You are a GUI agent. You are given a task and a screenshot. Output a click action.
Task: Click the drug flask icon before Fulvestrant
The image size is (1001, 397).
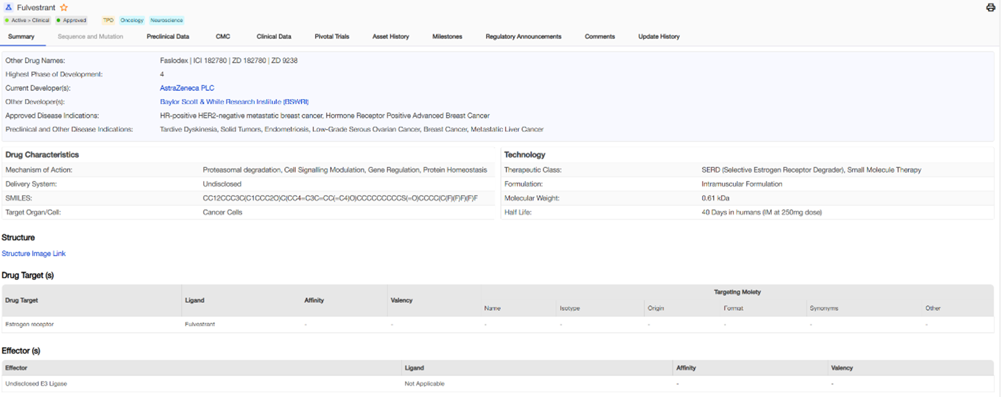coord(8,7)
